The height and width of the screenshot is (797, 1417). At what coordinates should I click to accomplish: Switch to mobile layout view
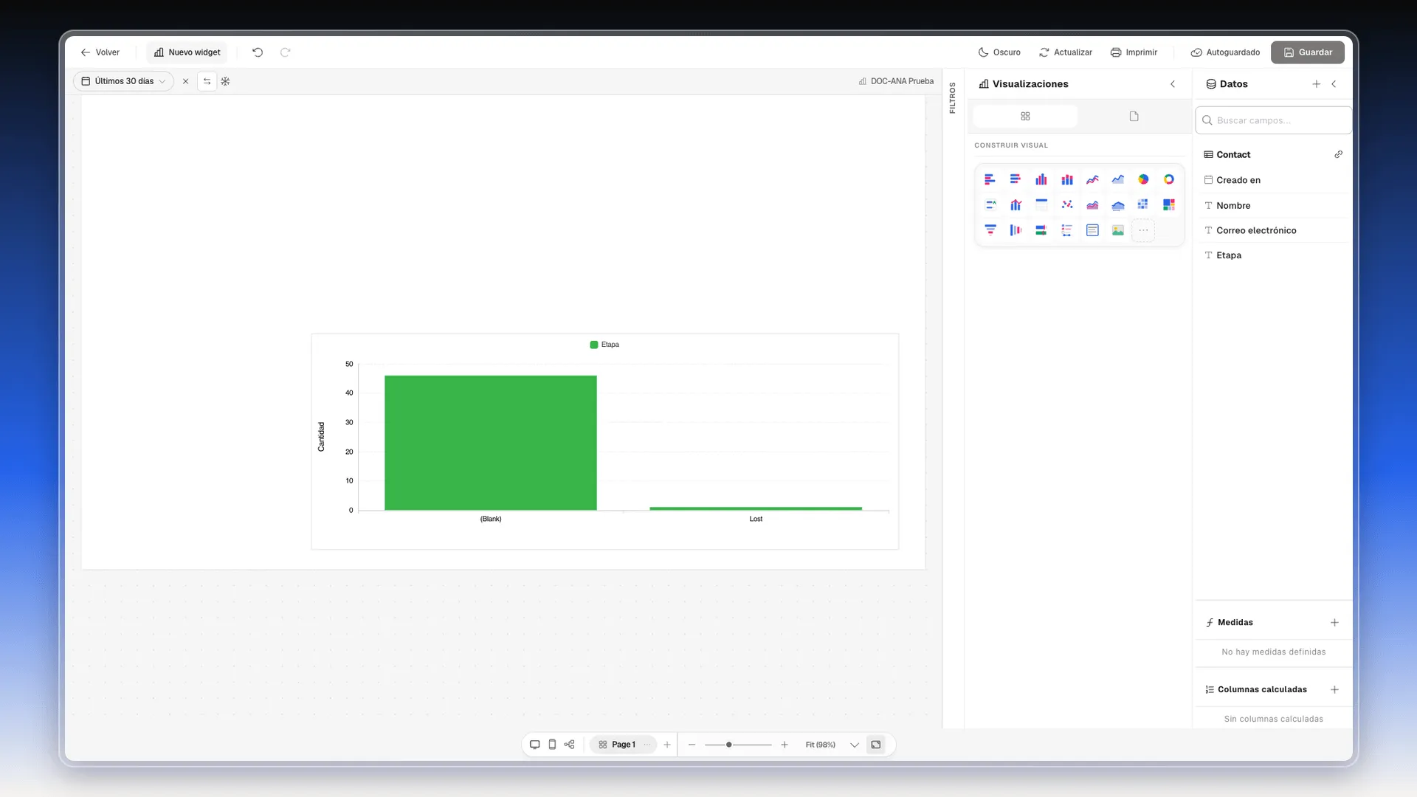tap(552, 745)
